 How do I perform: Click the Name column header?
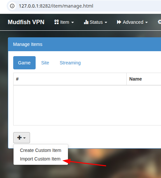144,79
